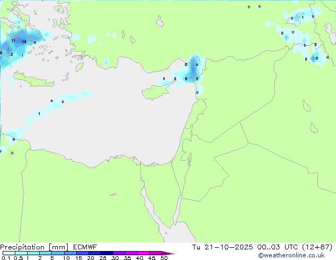
Task: Click the 20–25 mm legend color swatch
Action: pyautogui.click(x=94, y=253)
